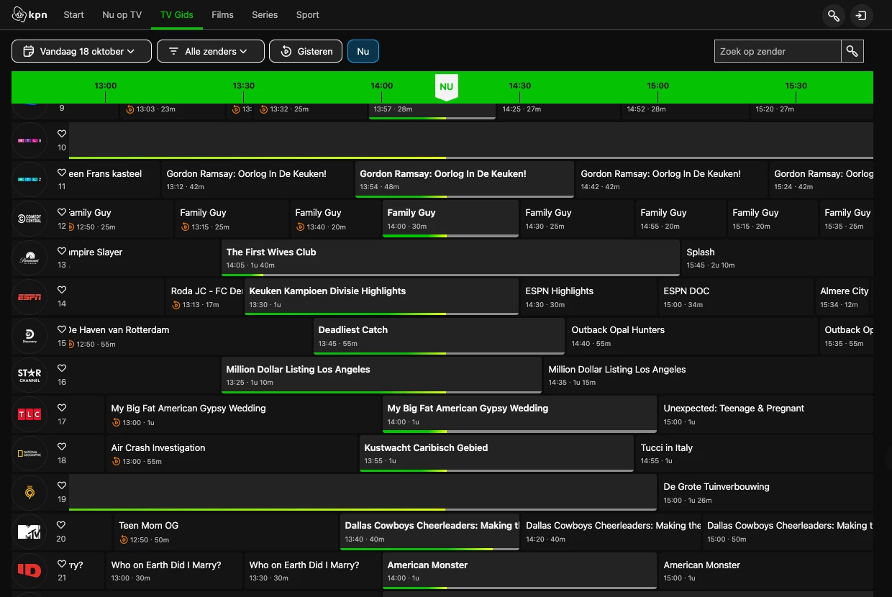
Task: Open the RTL 8 channel logo
Action: point(29,140)
